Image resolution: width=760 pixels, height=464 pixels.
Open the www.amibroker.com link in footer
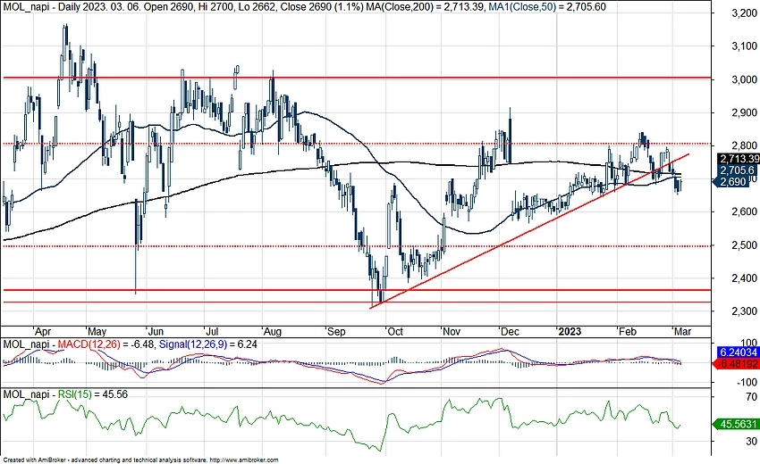(x=245, y=460)
